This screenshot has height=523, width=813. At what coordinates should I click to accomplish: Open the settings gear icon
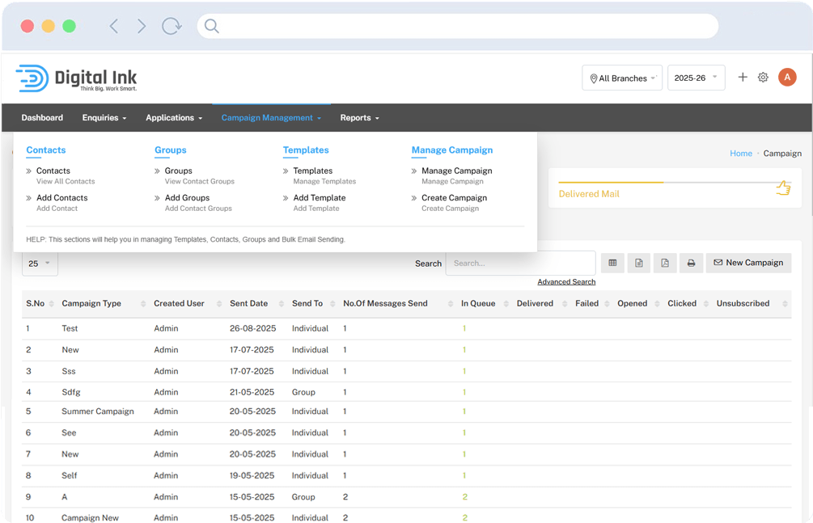763,78
